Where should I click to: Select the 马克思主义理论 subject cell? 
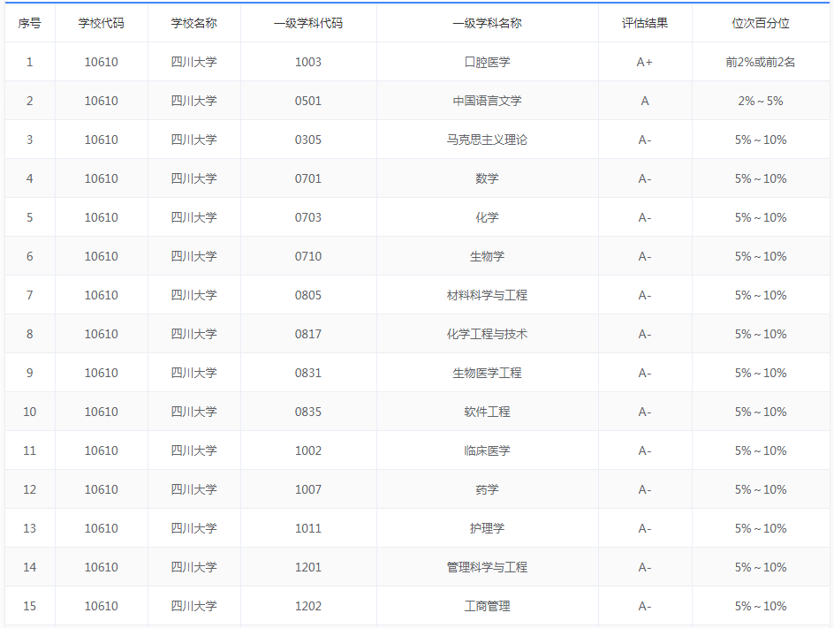pyautogui.click(x=487, y=140)
